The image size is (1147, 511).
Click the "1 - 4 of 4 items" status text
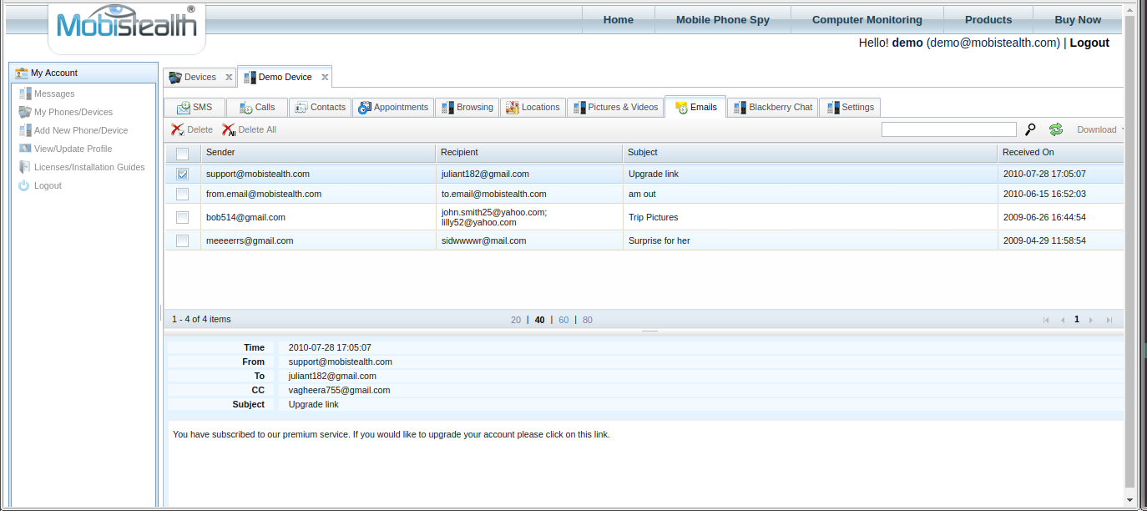point(201,320)
